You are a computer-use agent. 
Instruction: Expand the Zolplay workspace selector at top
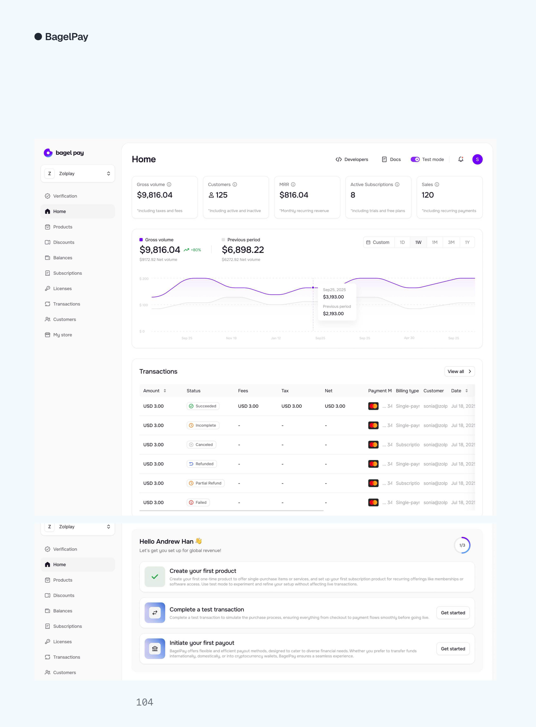tap(78, 174)
